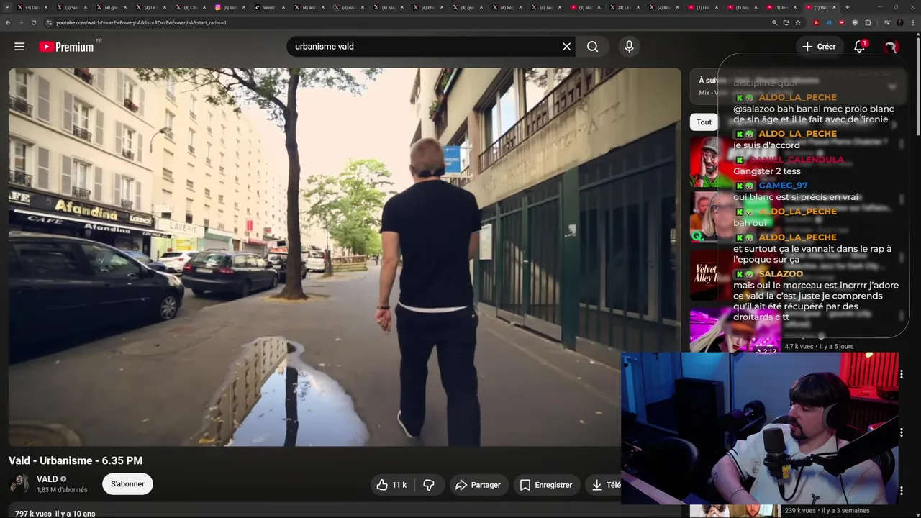Open three-dot options beside webcam top
Viewport: 921px width, 518px height.
pyautogui.click(x=901, y=374)
